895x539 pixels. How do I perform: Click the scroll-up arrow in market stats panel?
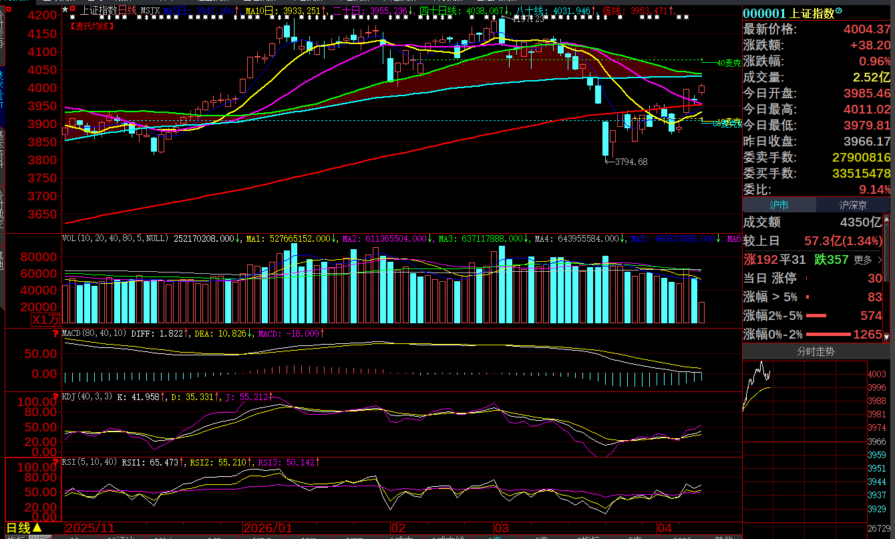coord(887,219)
